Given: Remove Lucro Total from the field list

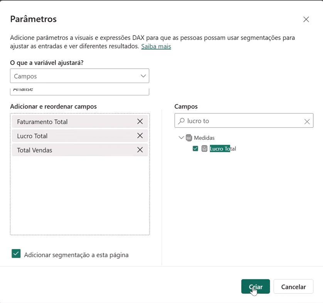Looking at the screenshot, I should [140, 136].
